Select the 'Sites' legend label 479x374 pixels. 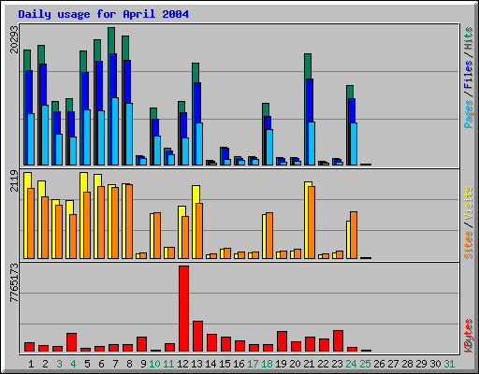469,245
